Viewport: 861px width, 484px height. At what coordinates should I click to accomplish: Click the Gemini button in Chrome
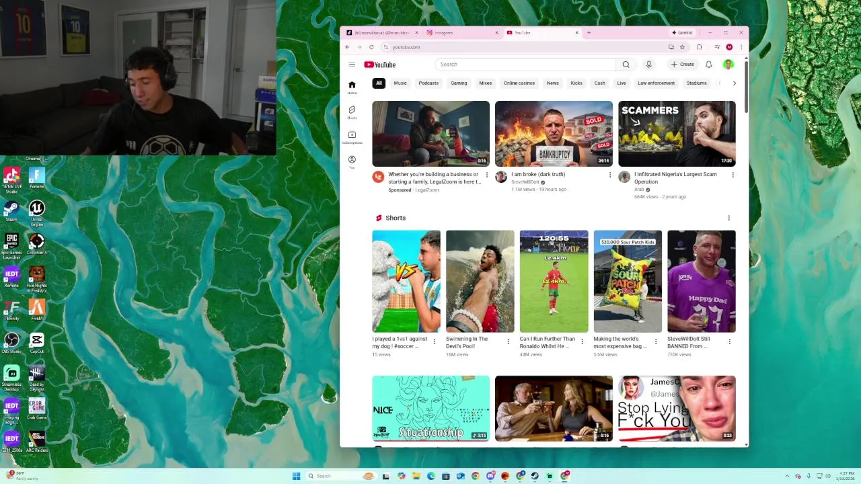pos(682,32)
